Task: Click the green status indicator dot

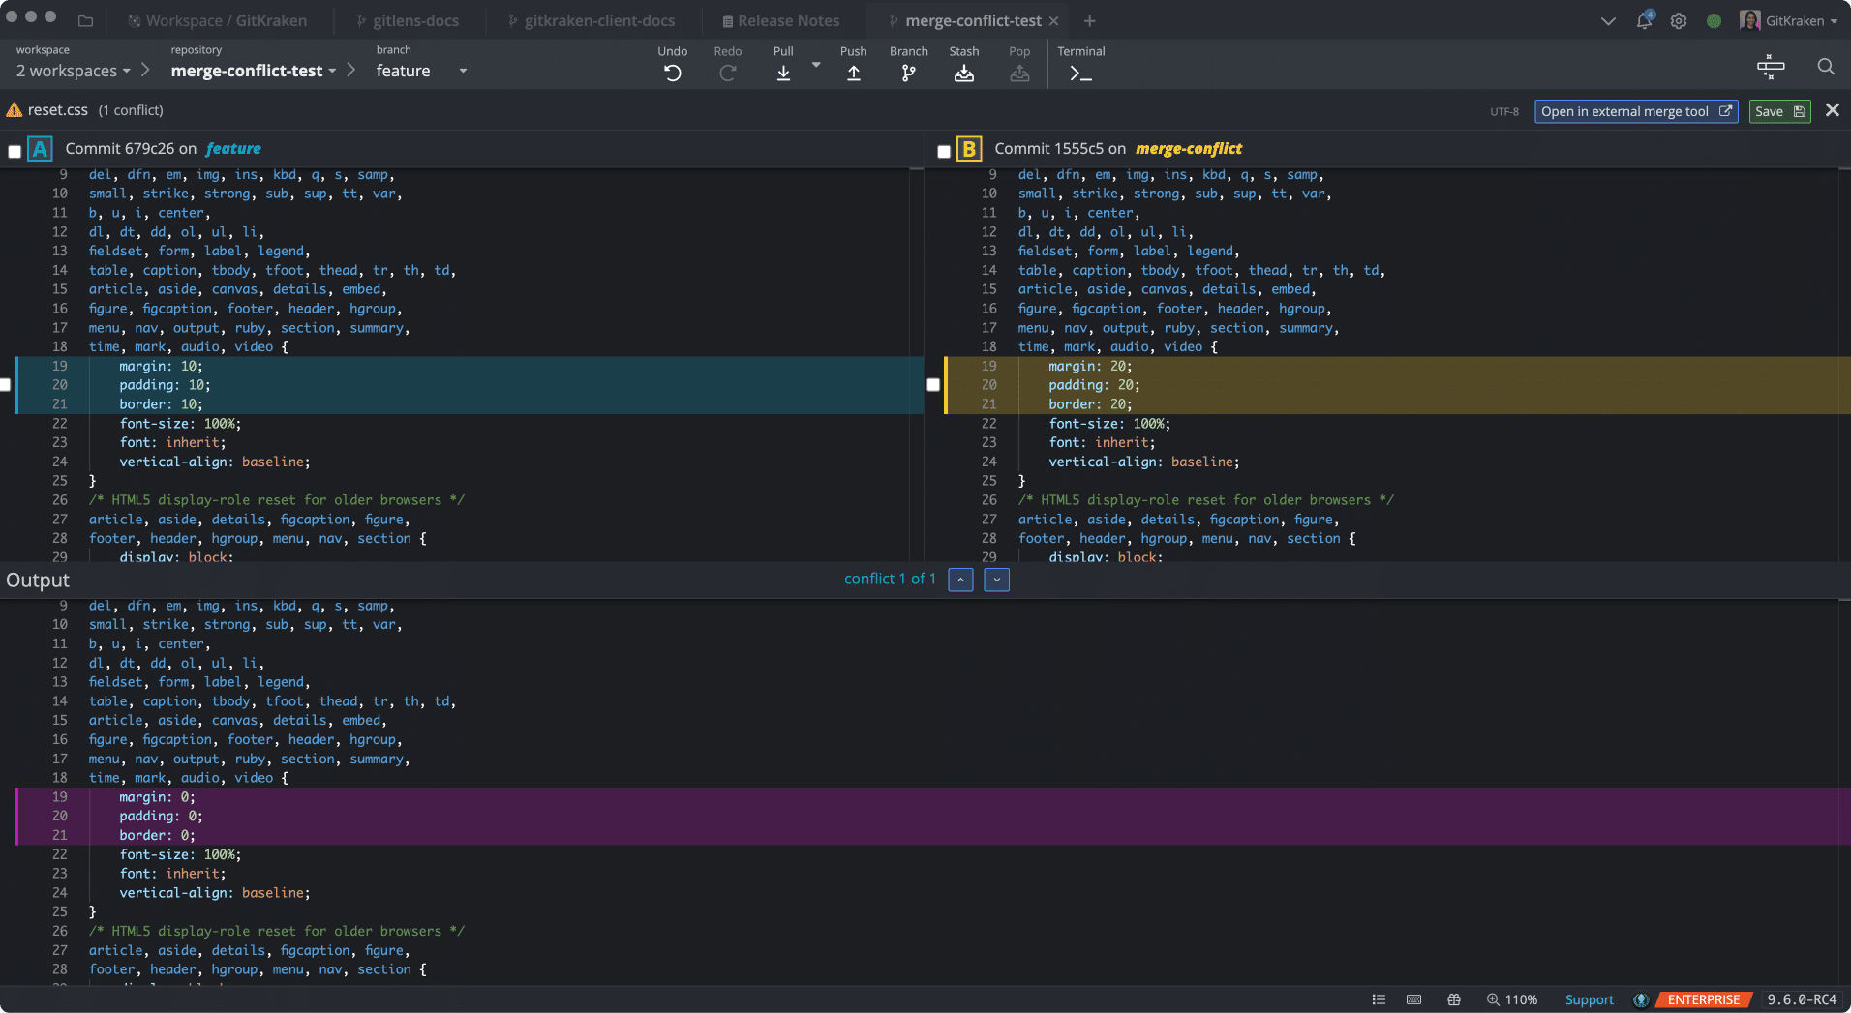Action: pyautogui.click(x=1714, y=21)
